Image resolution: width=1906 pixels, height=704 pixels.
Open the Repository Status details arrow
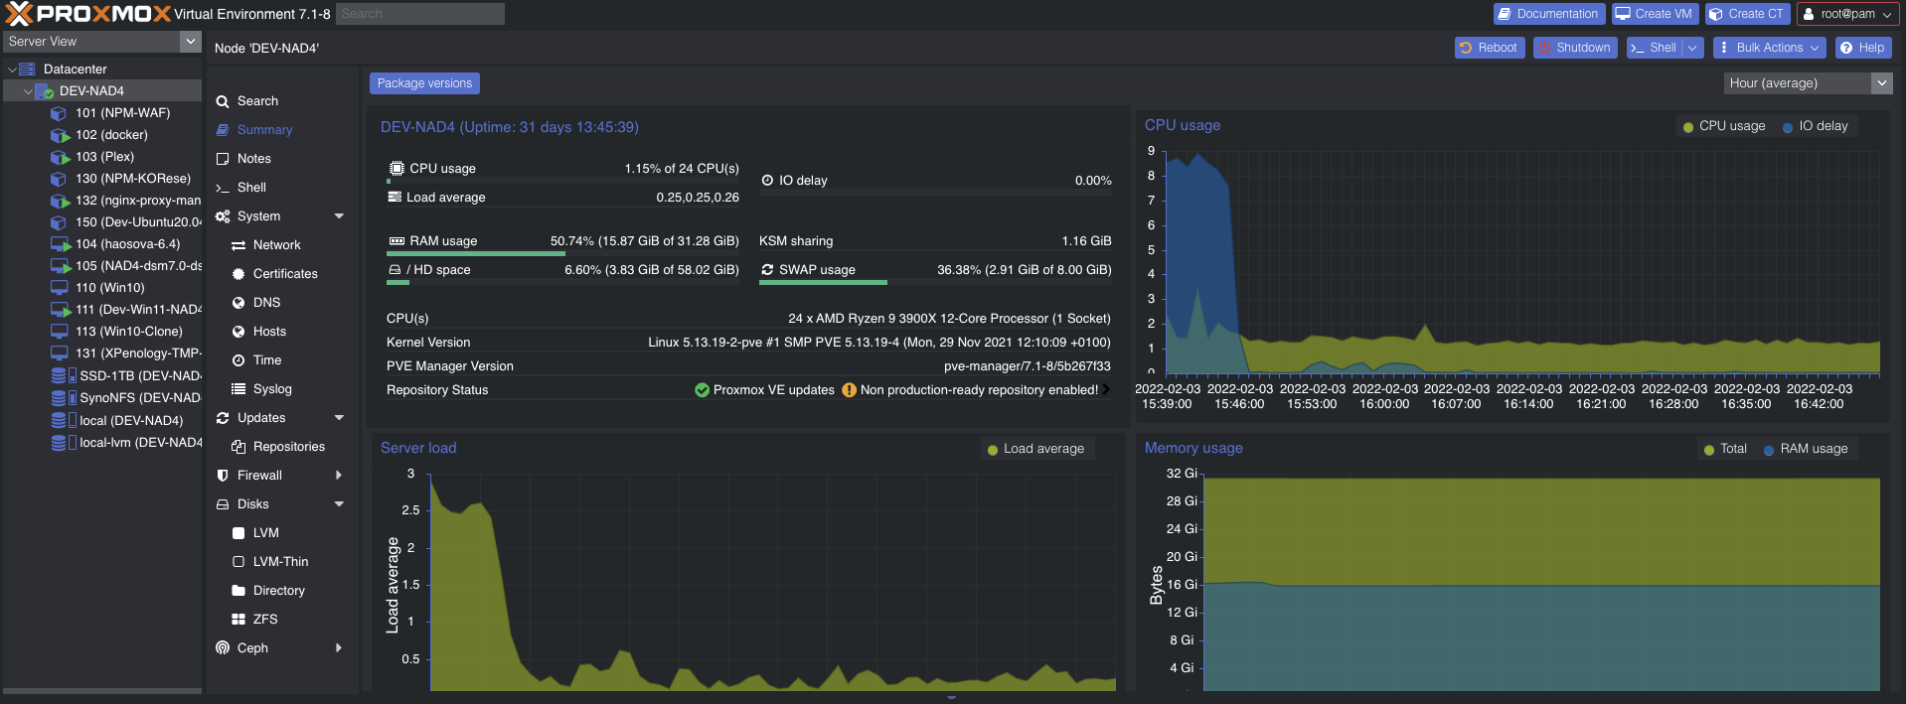coord(1106,390)
